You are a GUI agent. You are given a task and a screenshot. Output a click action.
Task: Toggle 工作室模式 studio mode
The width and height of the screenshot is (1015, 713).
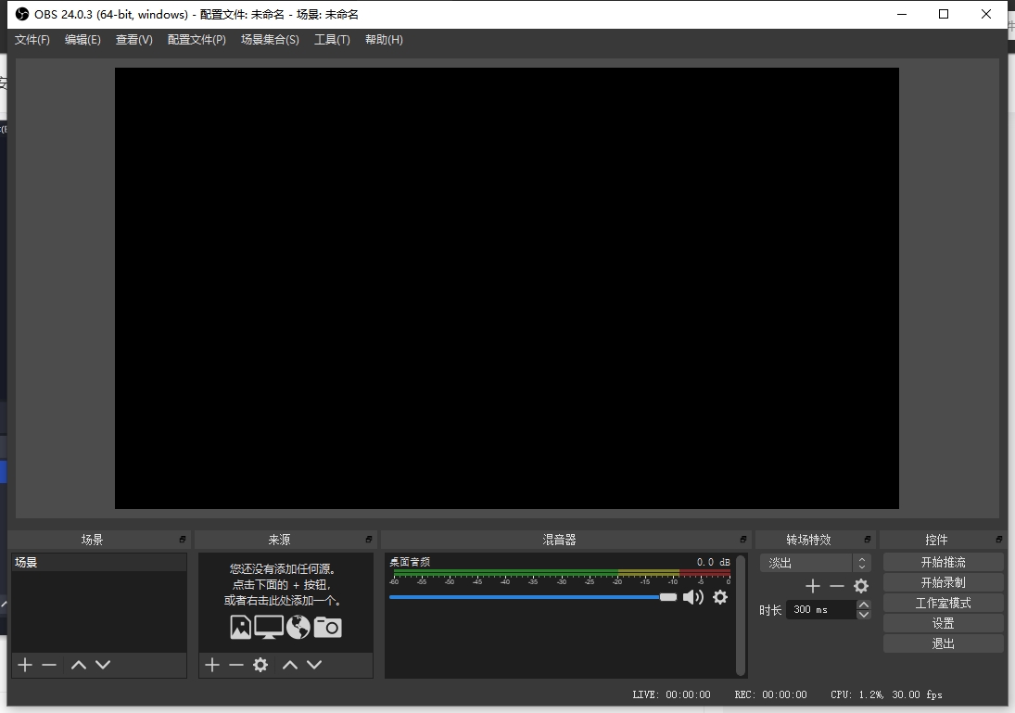943,603
